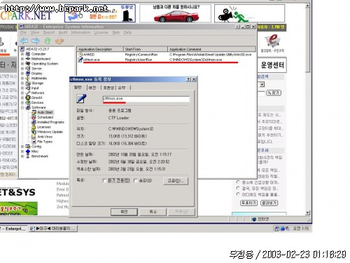Expand the Benchmark tree node
Image resolution: width=350 pixels, height=263 pixels.
22,156
